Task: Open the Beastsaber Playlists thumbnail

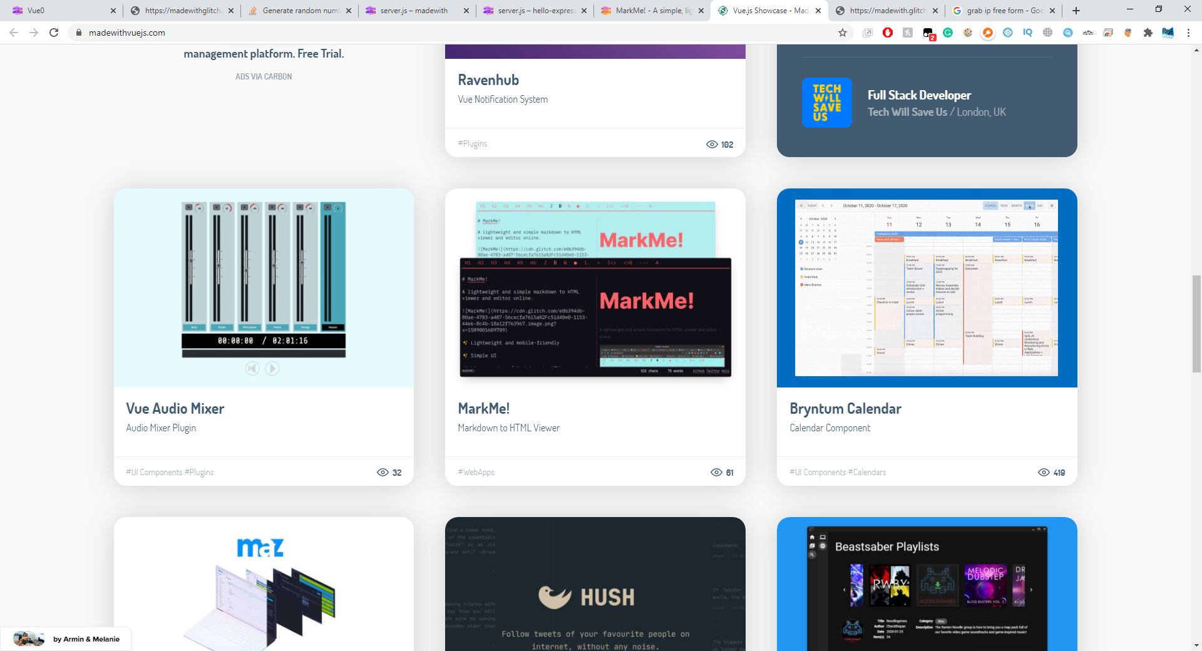Action: coord(927,584)
